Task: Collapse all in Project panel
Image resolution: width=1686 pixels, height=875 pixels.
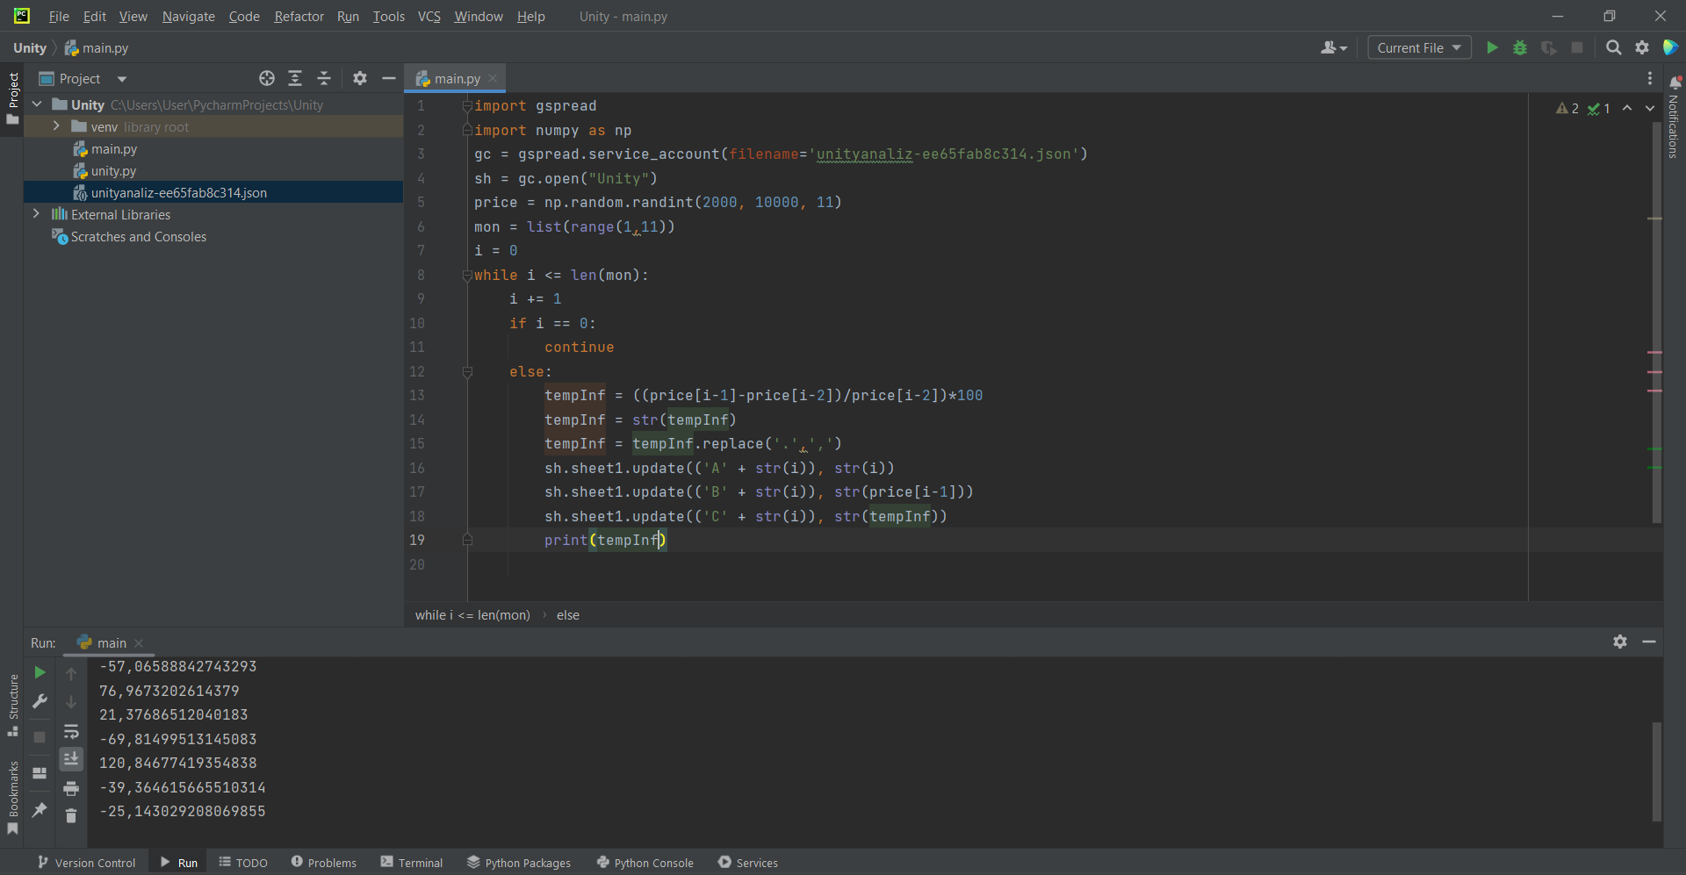Action: [x=324, y=78]
